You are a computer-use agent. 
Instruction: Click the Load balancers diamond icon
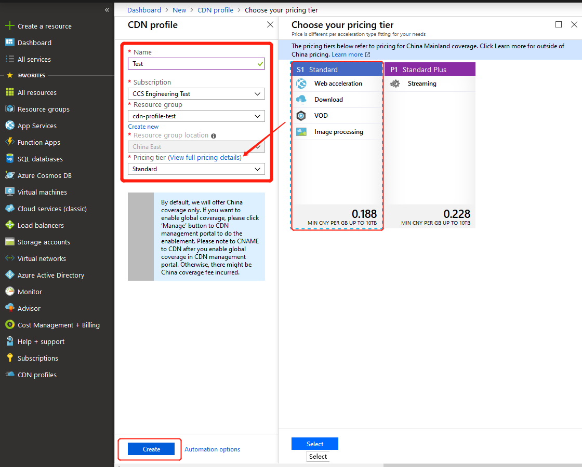click(x=10, y=225)
